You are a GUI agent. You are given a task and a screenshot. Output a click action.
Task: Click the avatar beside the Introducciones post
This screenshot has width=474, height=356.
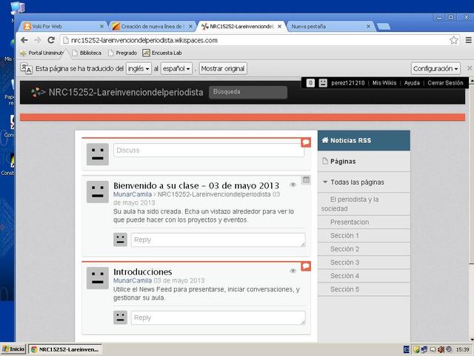coord(97,278)
